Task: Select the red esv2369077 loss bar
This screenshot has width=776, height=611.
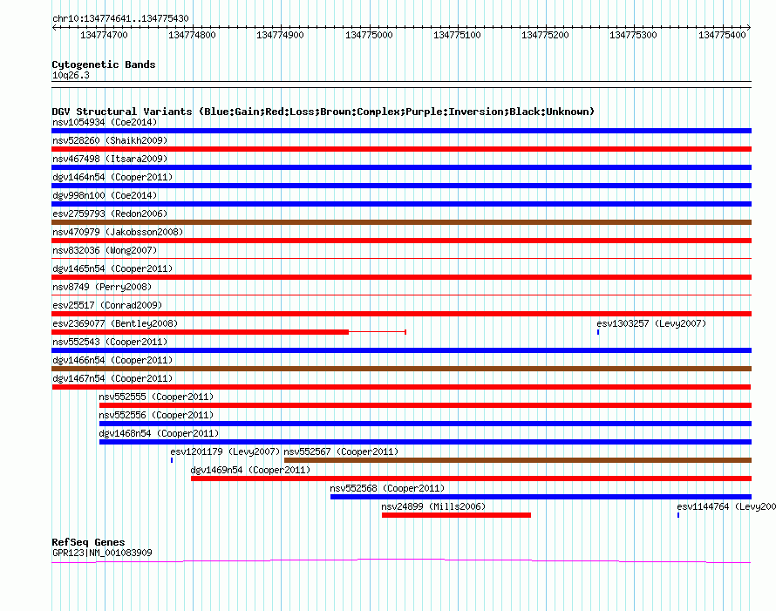Action: (200, 332)
